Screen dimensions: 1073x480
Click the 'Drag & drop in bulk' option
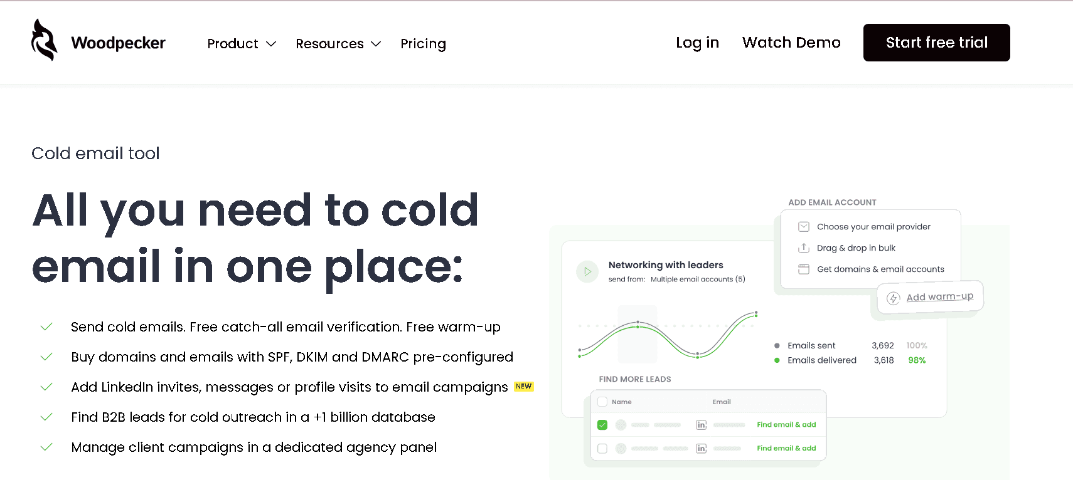(856, 248)
